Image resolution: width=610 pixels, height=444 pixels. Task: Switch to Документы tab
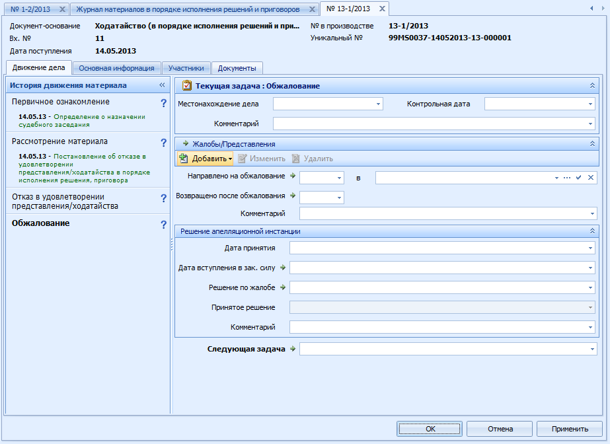237,68
